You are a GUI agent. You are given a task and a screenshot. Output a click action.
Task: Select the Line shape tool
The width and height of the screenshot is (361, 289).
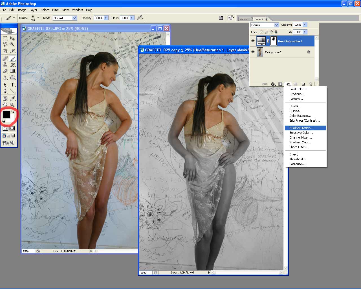click(x=12, y=91)
